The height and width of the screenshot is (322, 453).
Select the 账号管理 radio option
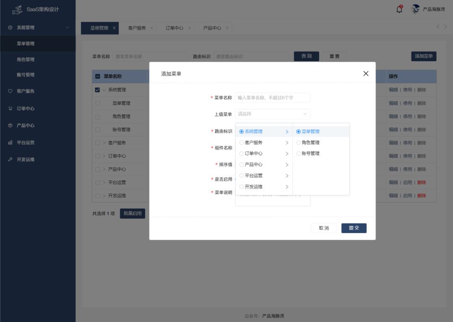pos(299,154)
